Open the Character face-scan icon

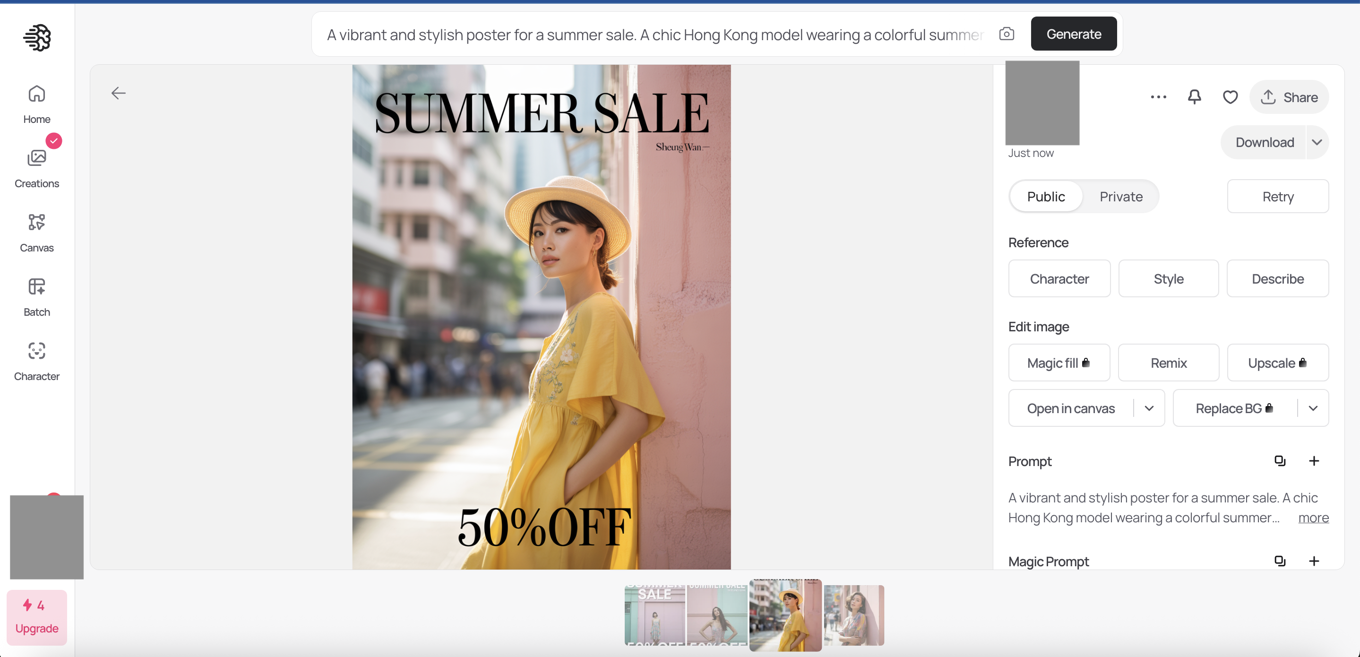(x=36, y=351)
